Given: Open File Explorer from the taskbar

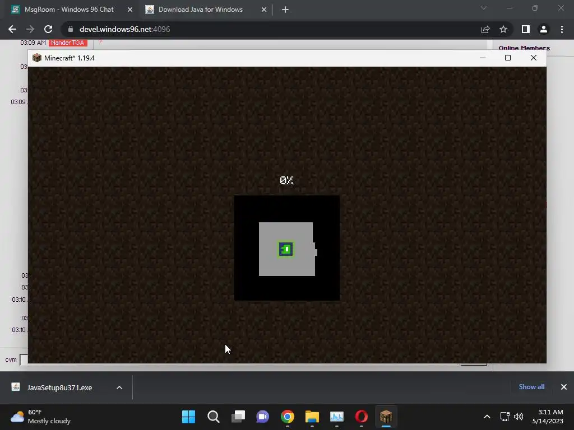Looking at the screenshot, I should (312, 417).
